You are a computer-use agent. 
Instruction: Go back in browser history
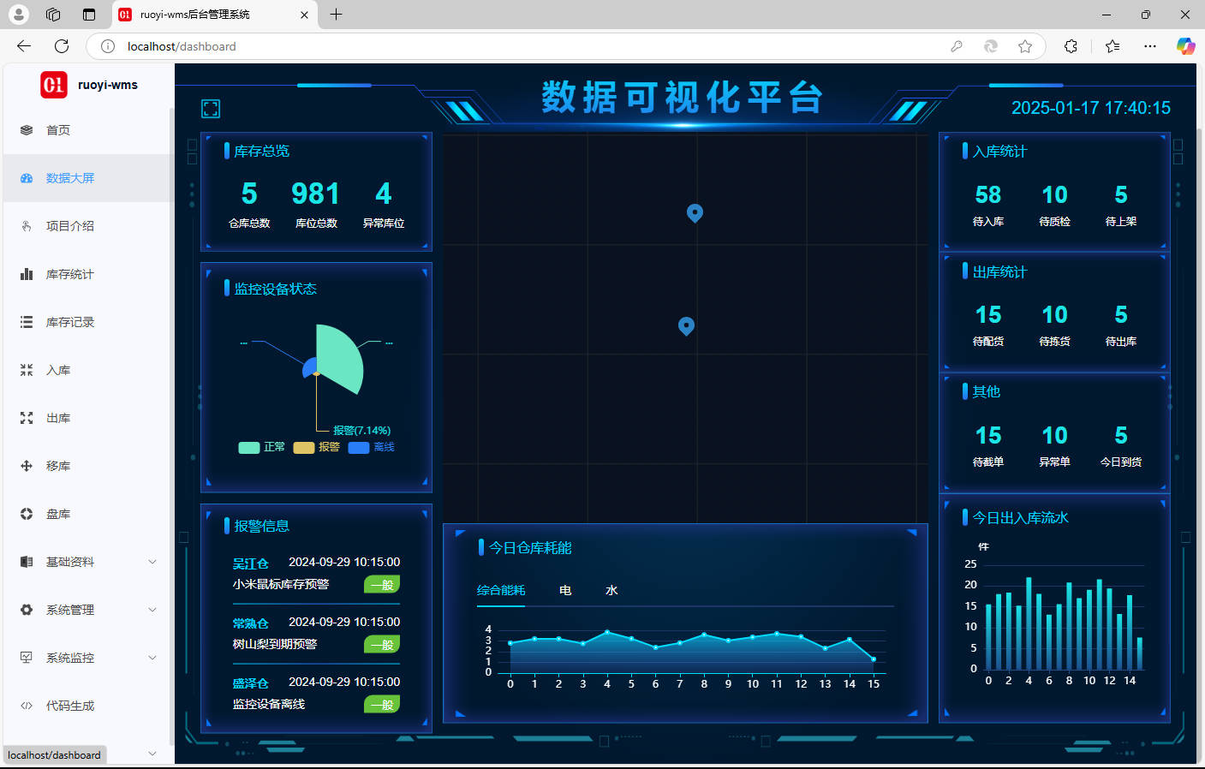(x=24, y=46)
